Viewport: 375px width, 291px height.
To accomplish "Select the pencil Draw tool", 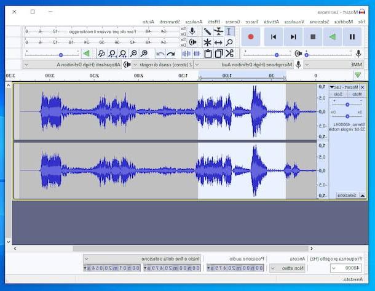I will 207,31.
